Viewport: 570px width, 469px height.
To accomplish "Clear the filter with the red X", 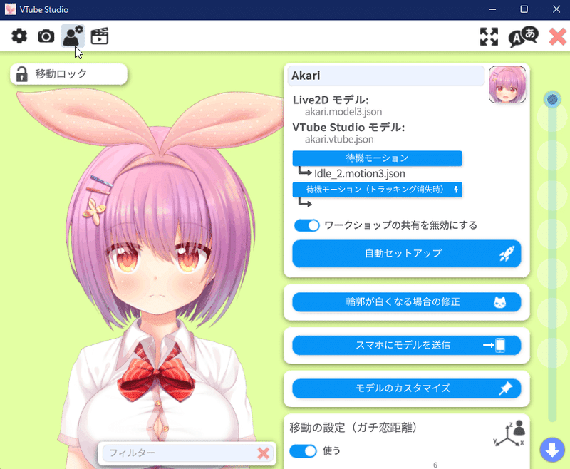I will click(263, 453).
